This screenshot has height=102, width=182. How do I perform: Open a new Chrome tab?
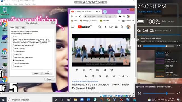point(105,12)
